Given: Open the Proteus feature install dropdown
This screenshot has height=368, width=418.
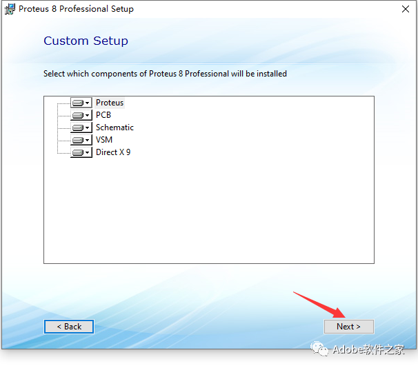Looking at the screenshot, I should tap(81, 103).
